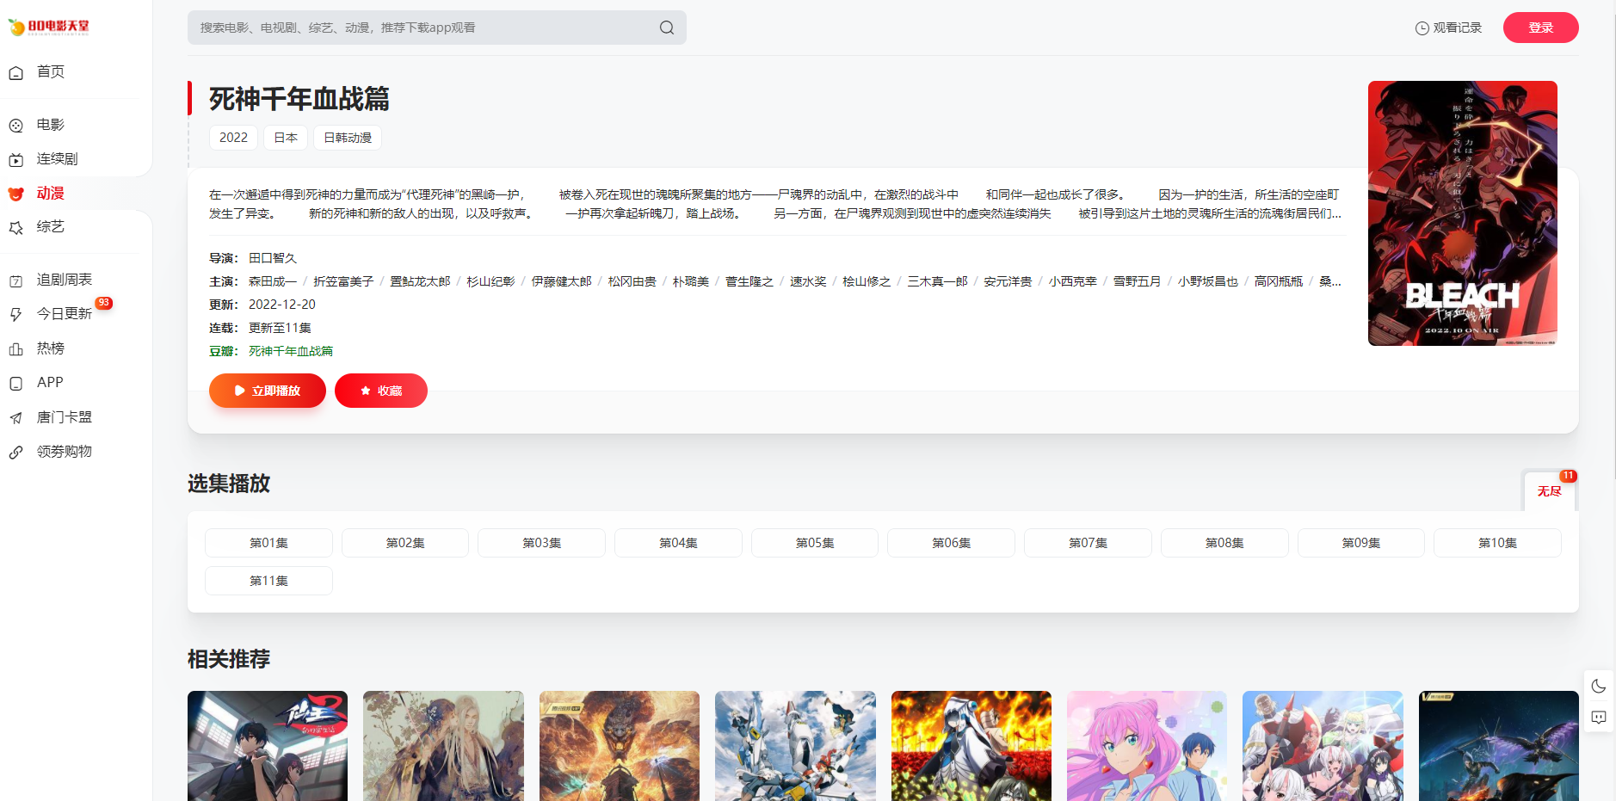Open recommended thumbnail with flames background
The image size is (1616, 801).
tap(971, 746)
